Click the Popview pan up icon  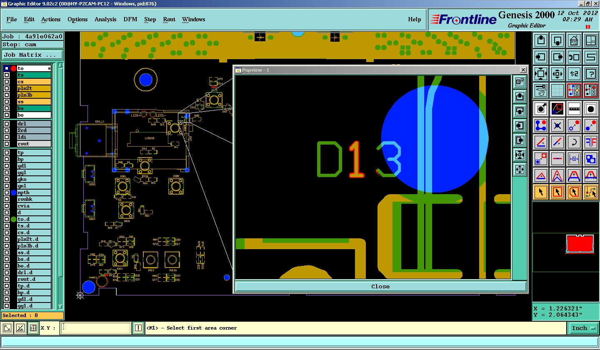520,96
